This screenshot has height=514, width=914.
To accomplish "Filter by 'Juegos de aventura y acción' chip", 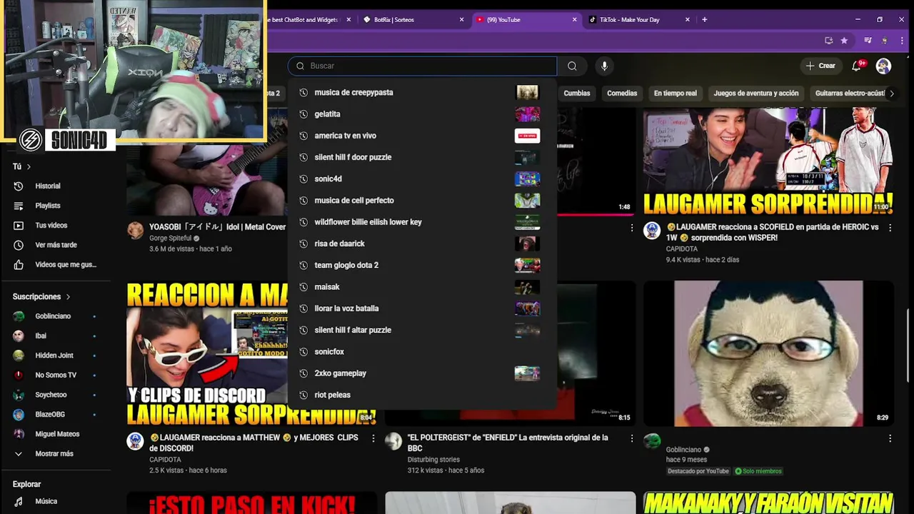I will point(756,93).
